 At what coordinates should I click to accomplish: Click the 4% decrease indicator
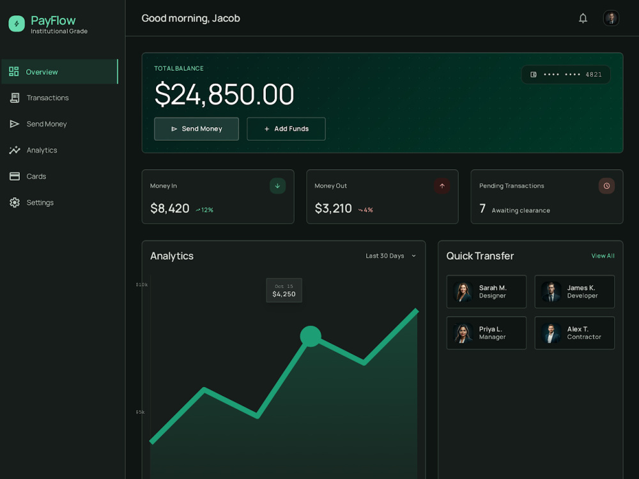pos(366,209)
